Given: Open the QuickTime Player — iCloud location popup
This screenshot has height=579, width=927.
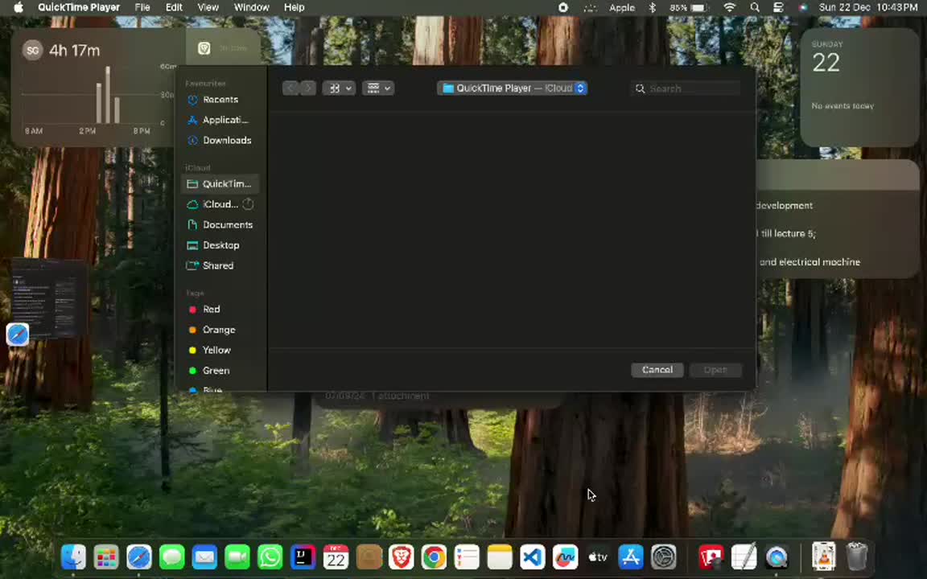Looking at the screenshot, I should click(513, 88).
